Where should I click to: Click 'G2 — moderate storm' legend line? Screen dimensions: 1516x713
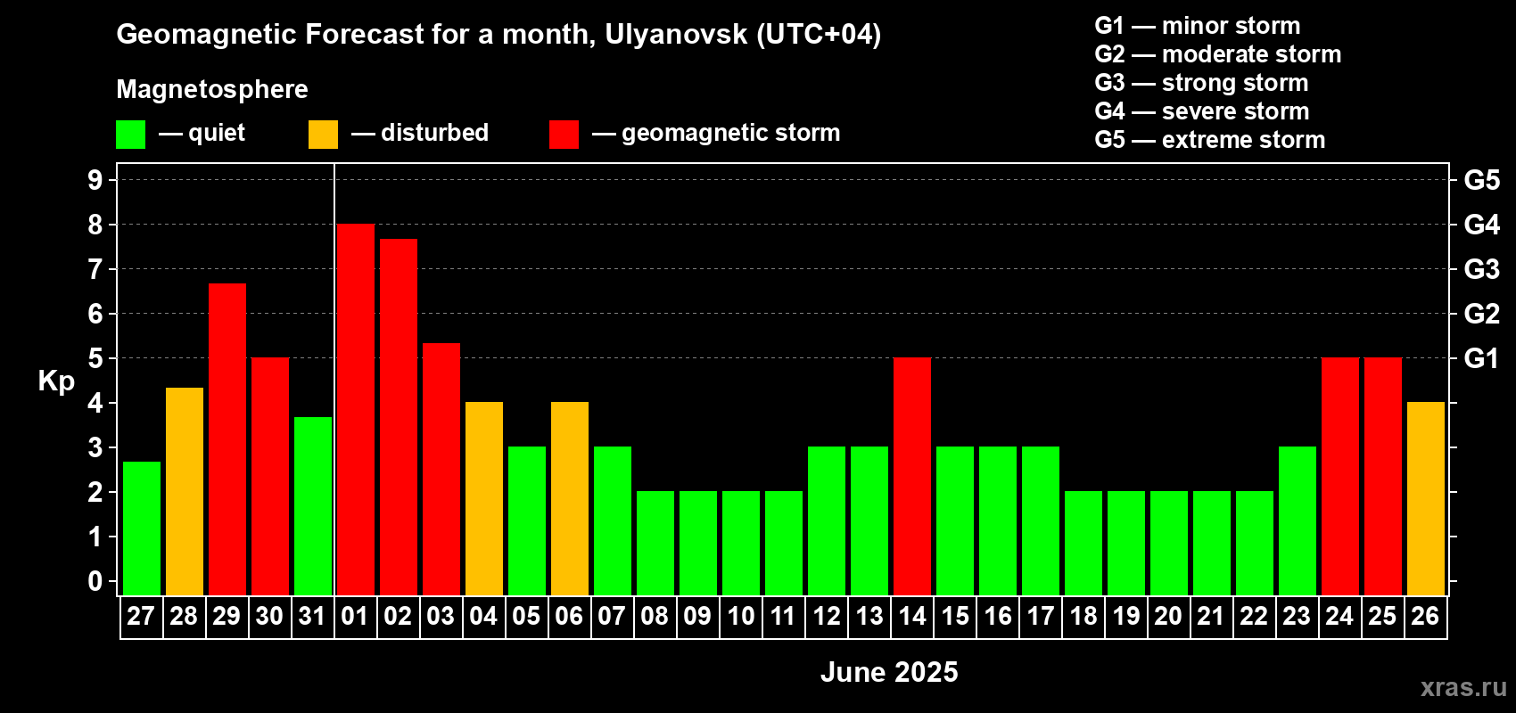coord(1218,54)
